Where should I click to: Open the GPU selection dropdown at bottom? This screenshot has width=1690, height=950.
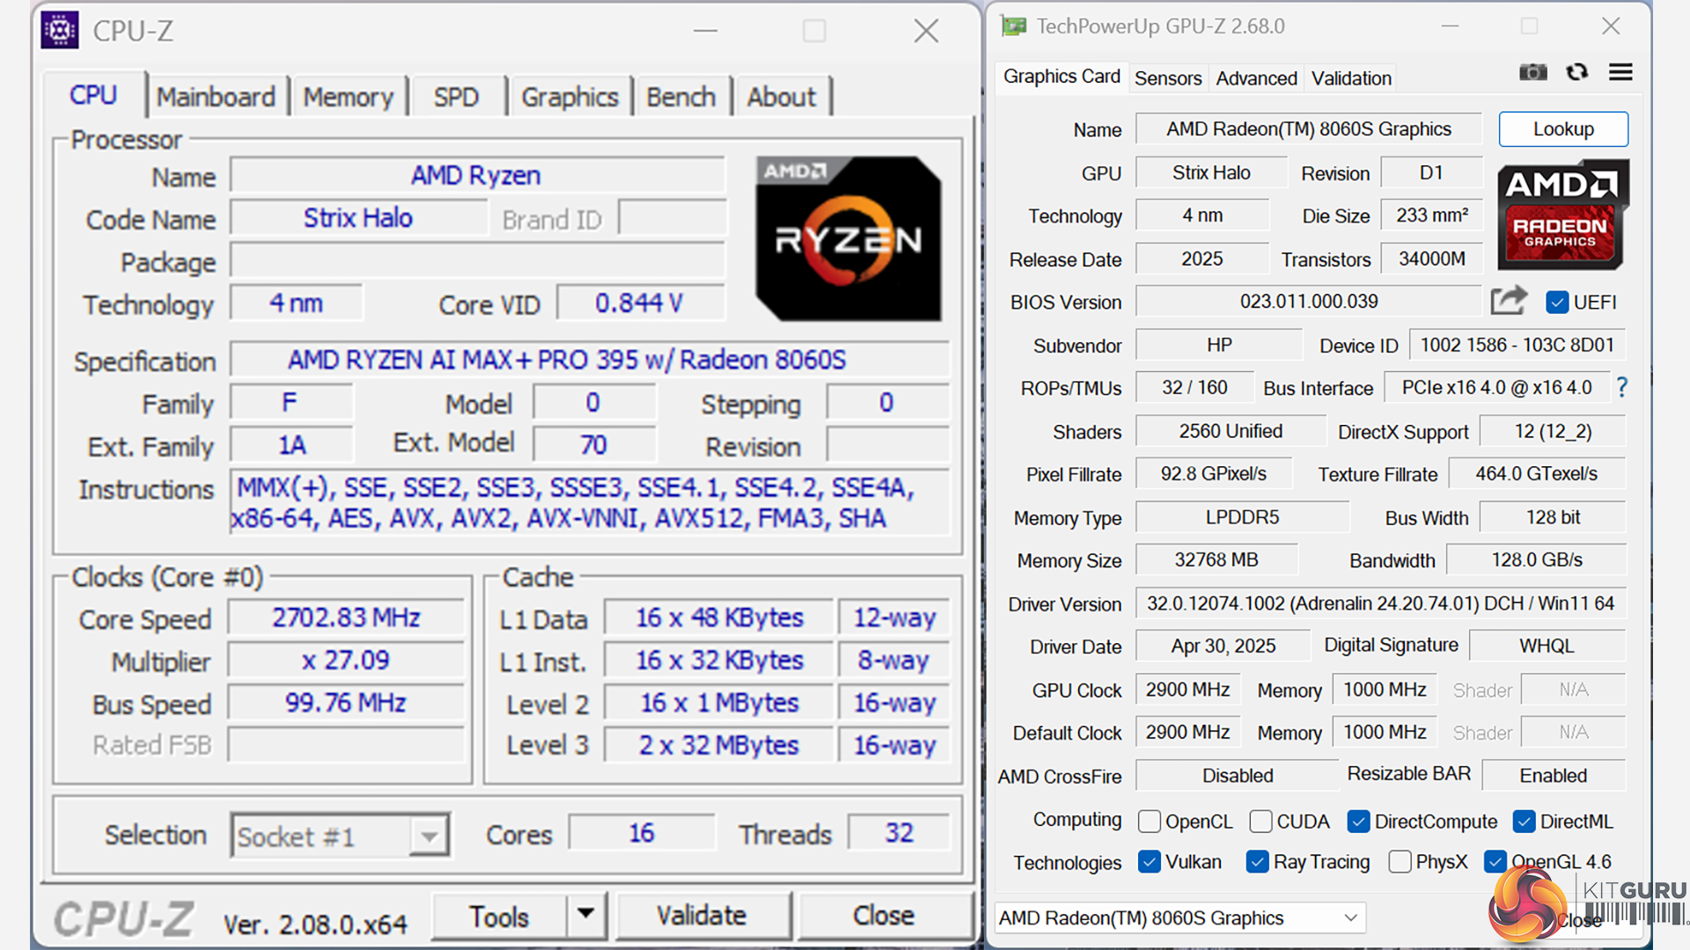(1179, 918)
